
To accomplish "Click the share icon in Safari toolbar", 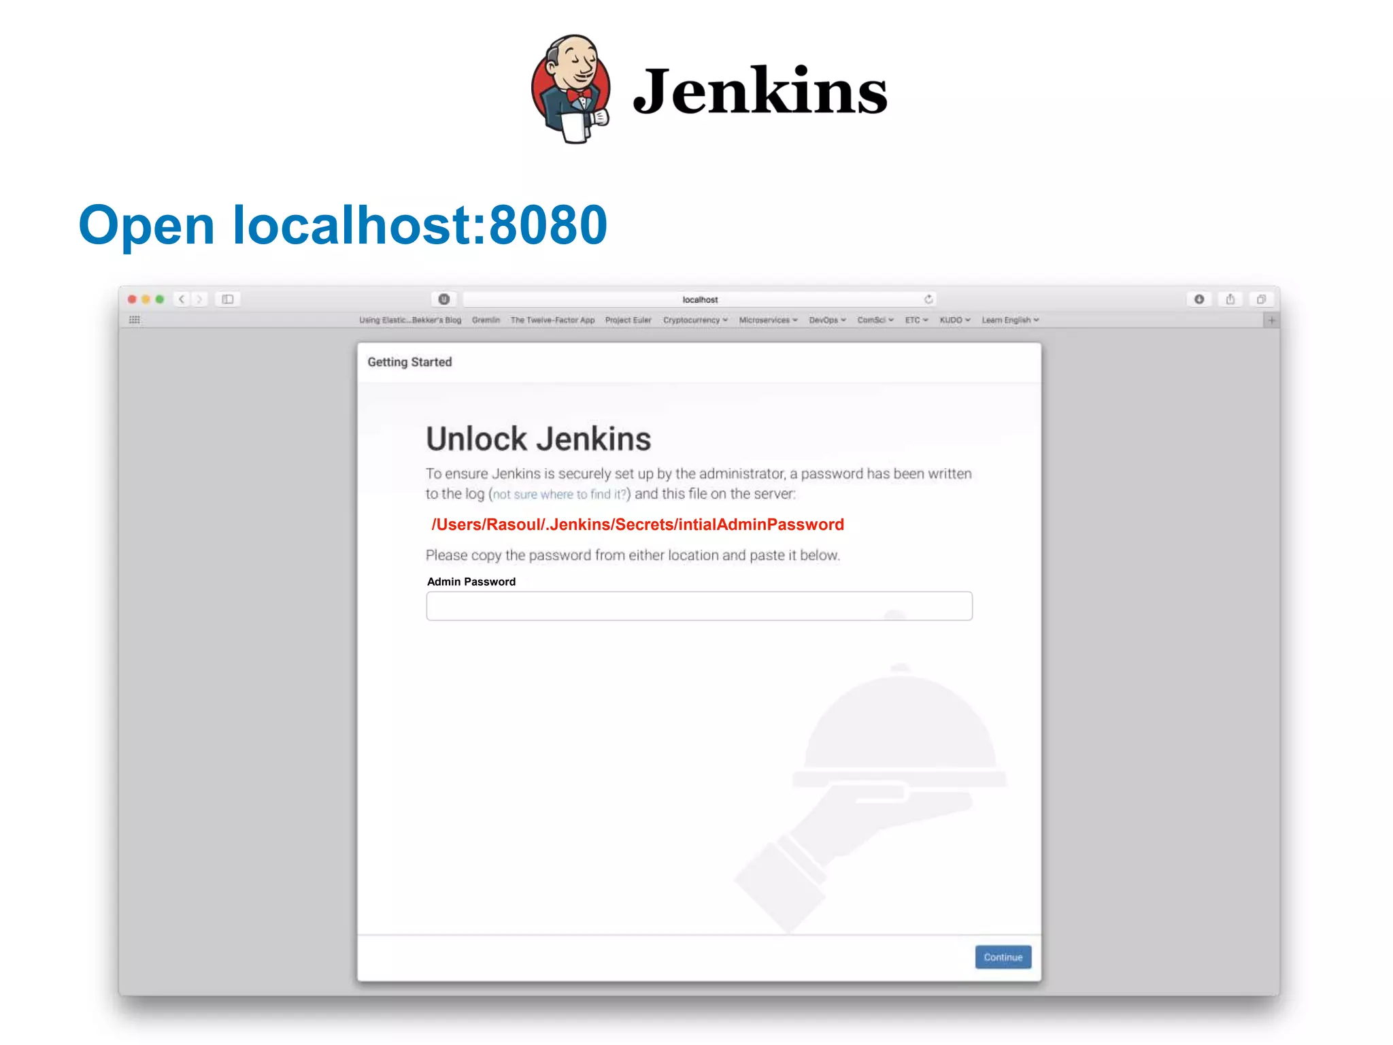I will pos(1230,299).
